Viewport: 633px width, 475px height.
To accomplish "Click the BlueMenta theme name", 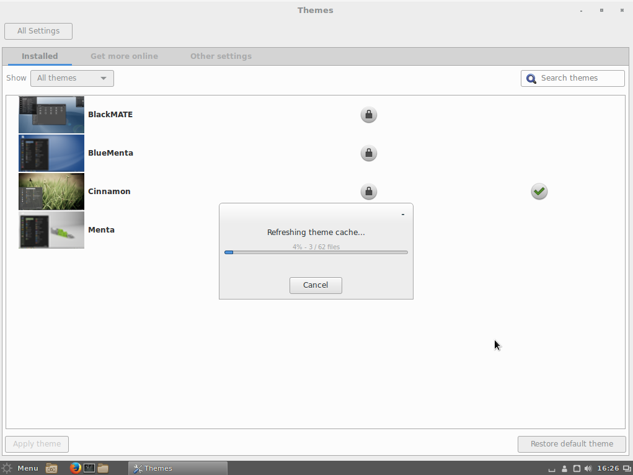I will (110, 153).
